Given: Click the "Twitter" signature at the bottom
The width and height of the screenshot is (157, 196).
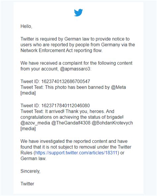Looking at the screenshot, I should pos(27,184).
